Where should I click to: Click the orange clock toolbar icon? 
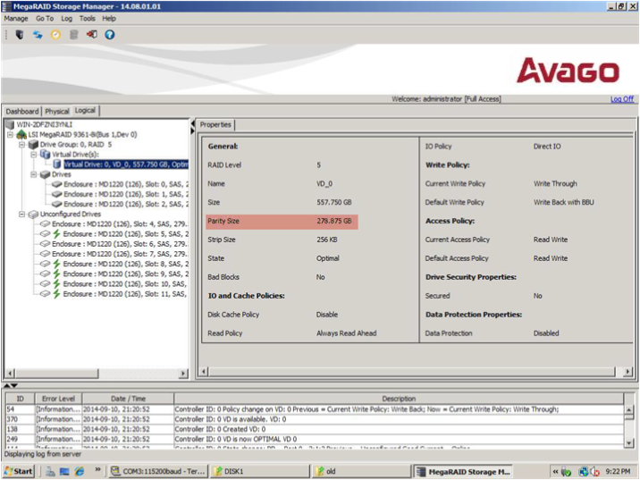pos(55,35)
